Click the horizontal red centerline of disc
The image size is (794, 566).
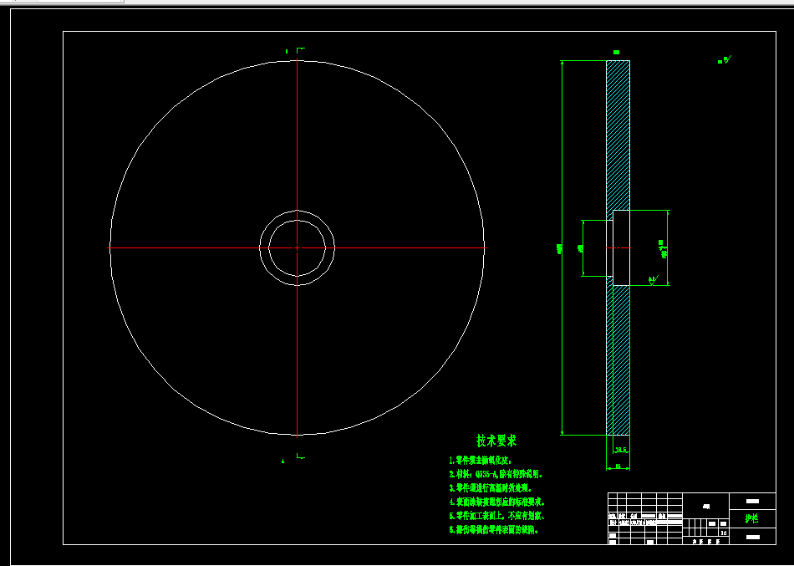click(x=298, y=247)
